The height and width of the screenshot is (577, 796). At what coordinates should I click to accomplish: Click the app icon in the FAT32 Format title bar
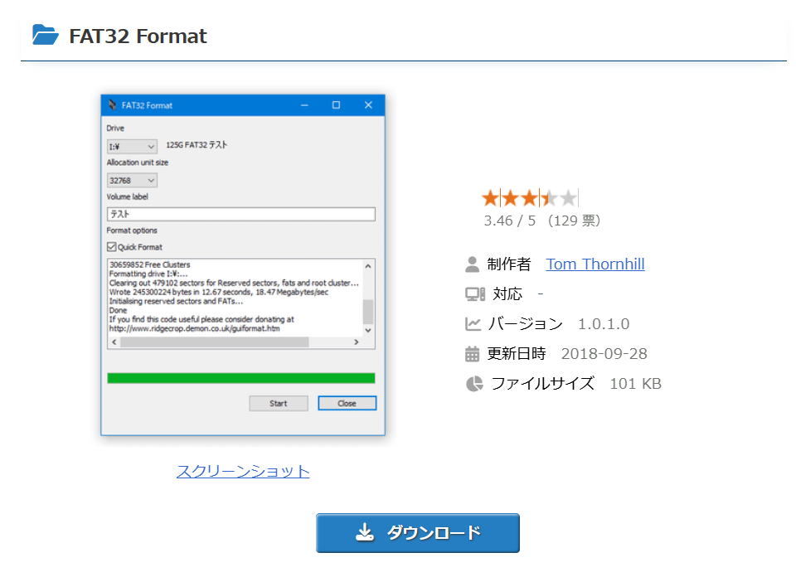point(113,104)
